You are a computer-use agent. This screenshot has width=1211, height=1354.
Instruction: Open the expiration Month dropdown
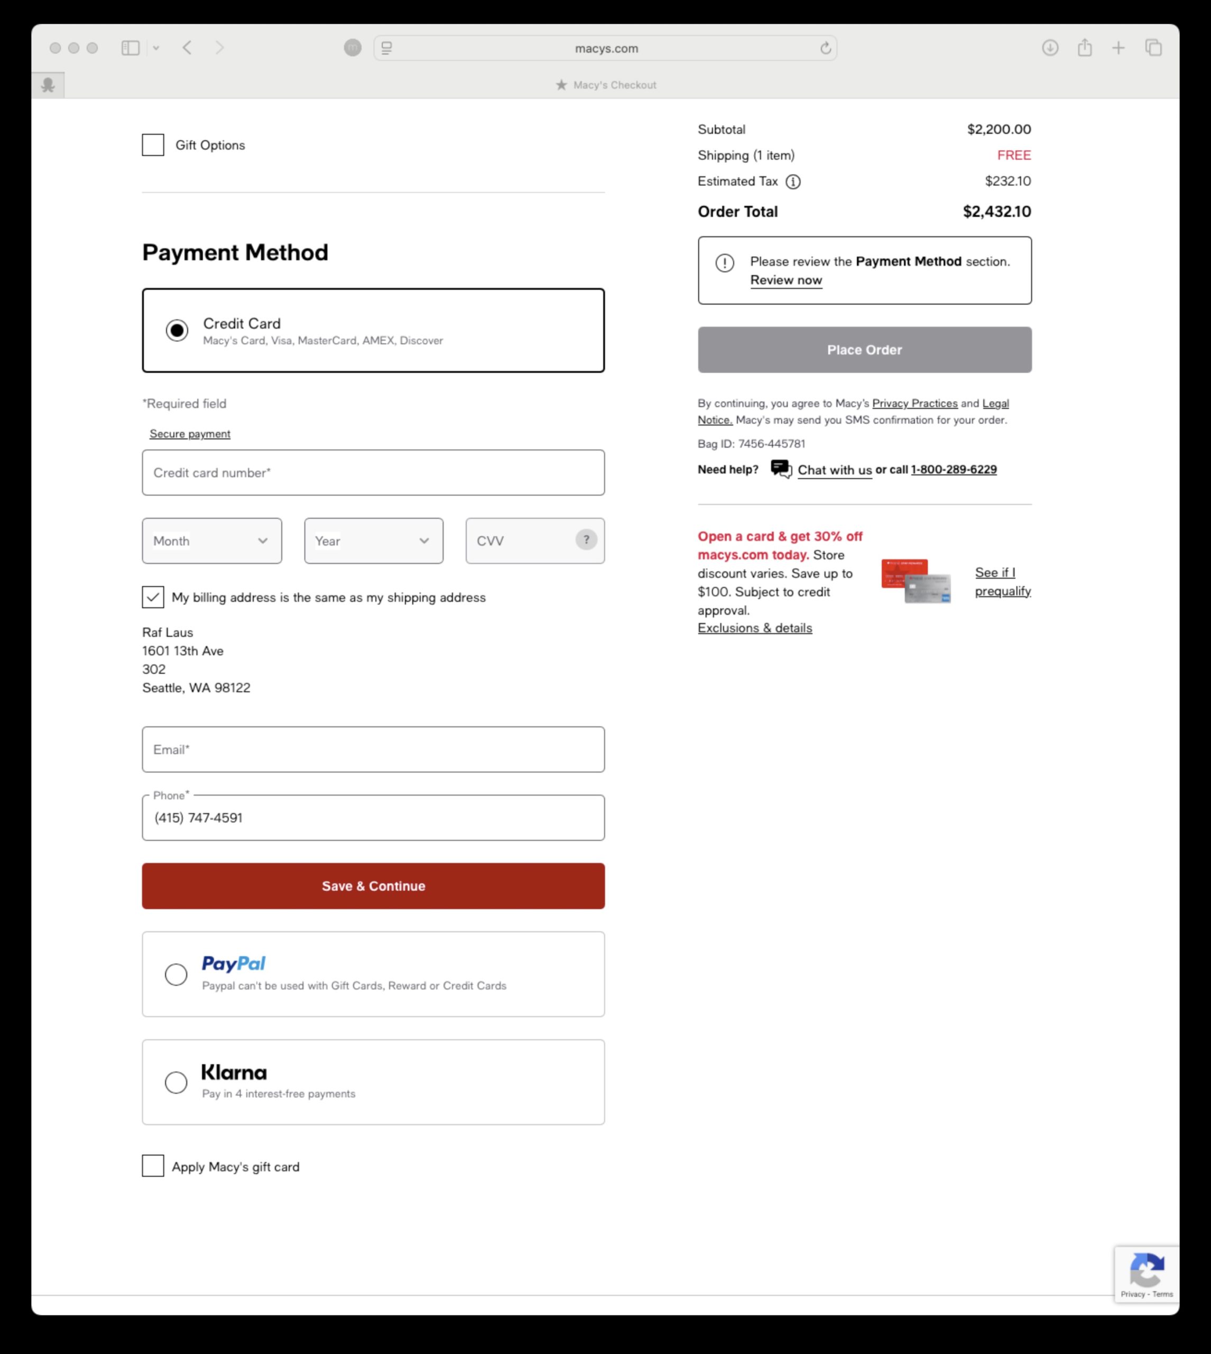211,541
